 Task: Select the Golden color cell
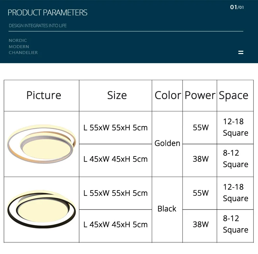(x=167, y=143)
